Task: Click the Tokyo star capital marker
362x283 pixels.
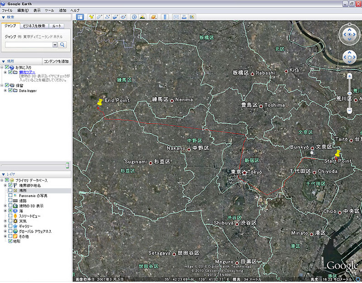Action: pos(244,173)
